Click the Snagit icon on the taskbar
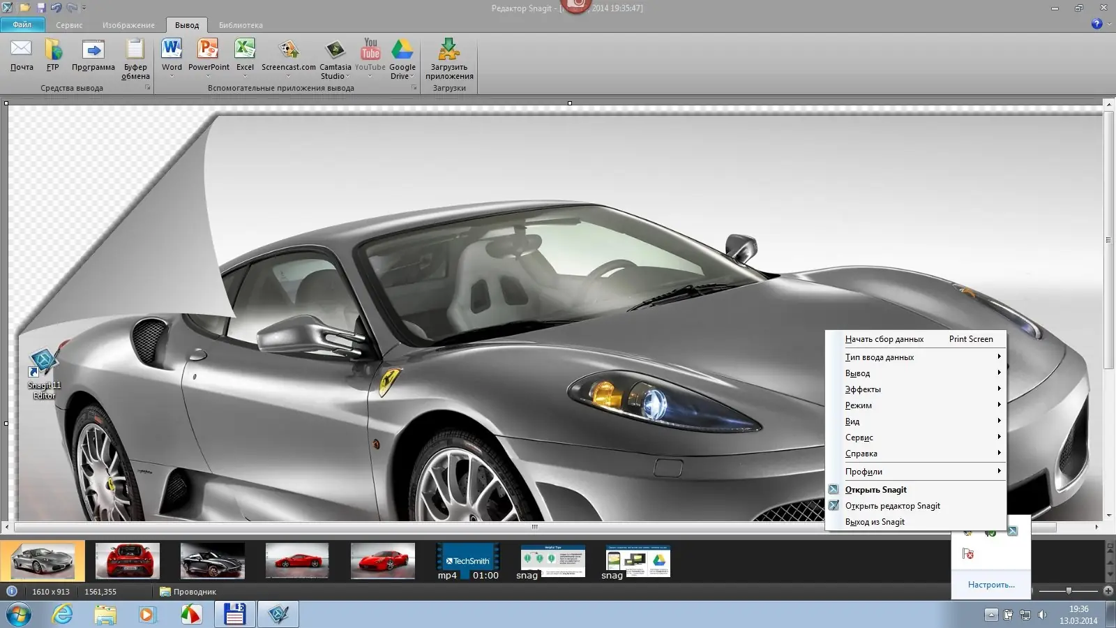Image resolution: width=1116 pixels, height=628 pixels. tap(278, 615)
